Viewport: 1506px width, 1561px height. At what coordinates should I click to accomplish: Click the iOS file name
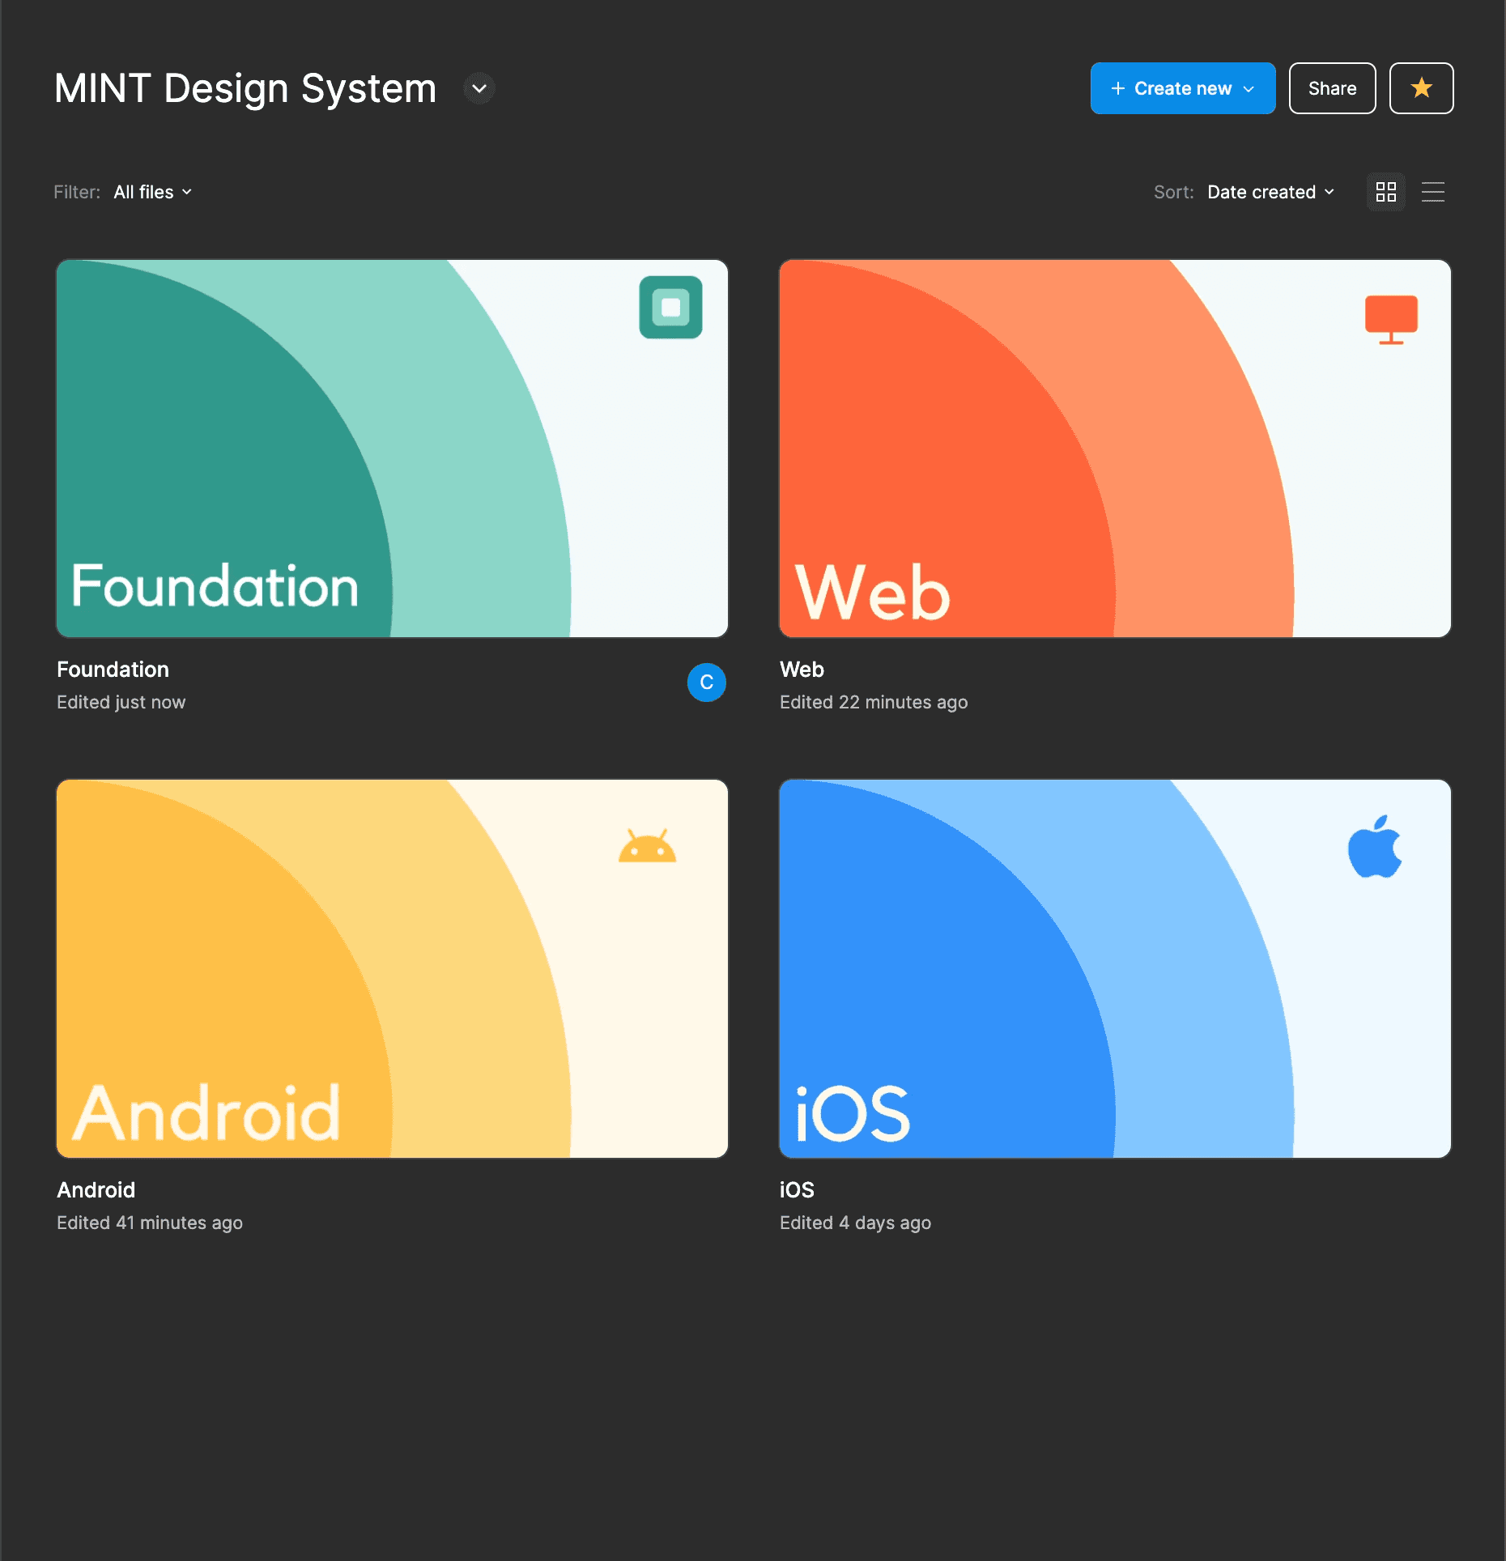[797, 1190]
